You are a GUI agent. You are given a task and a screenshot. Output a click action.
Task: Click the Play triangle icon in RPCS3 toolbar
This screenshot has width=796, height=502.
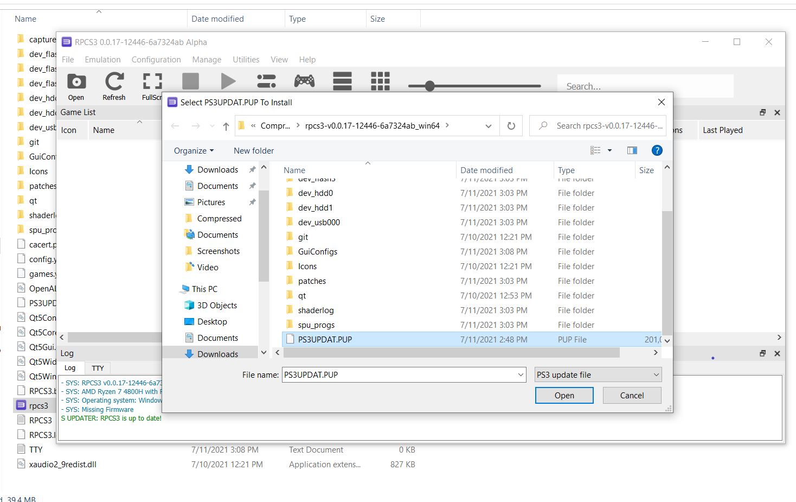228,81
